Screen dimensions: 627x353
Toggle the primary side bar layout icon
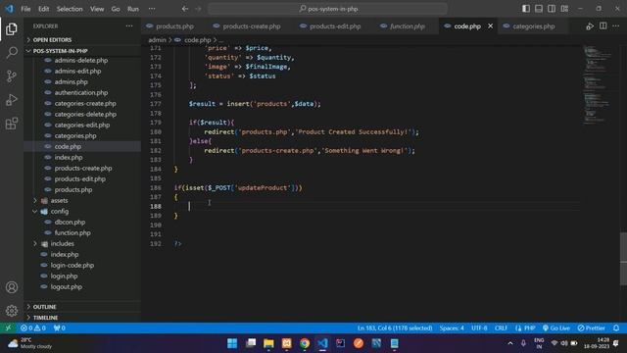click(526, 9)
